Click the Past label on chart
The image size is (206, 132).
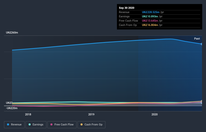197,39
